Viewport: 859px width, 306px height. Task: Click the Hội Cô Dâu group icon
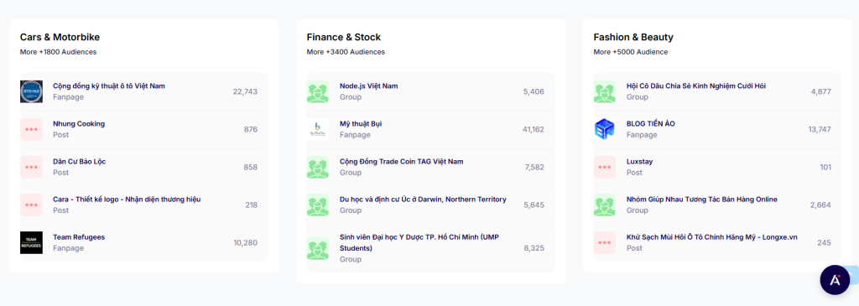click(x=604, y=91)
